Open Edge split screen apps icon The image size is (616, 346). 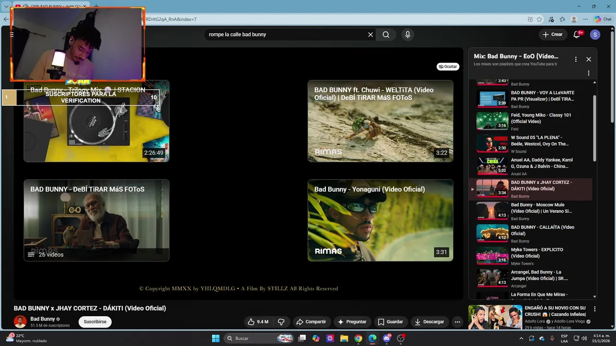click(530, 19)
